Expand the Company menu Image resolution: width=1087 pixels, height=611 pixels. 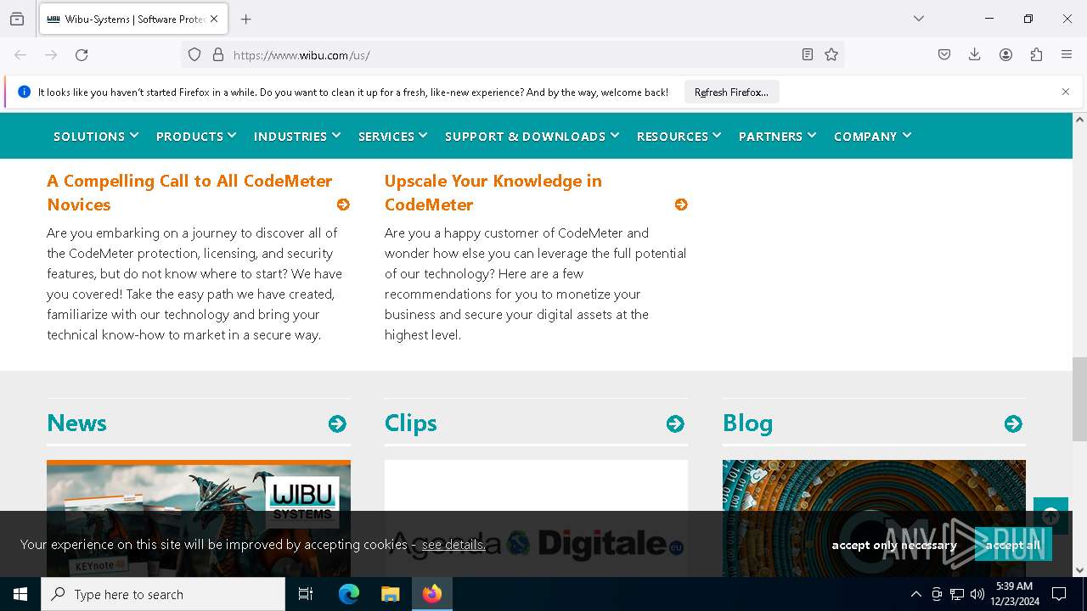873,136
